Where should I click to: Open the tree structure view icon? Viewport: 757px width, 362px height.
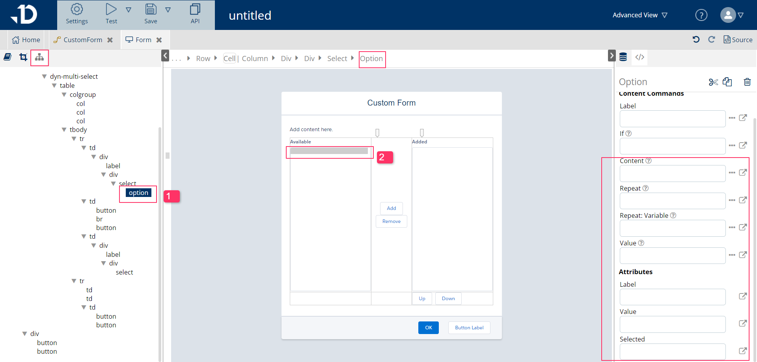pos(39,58)
